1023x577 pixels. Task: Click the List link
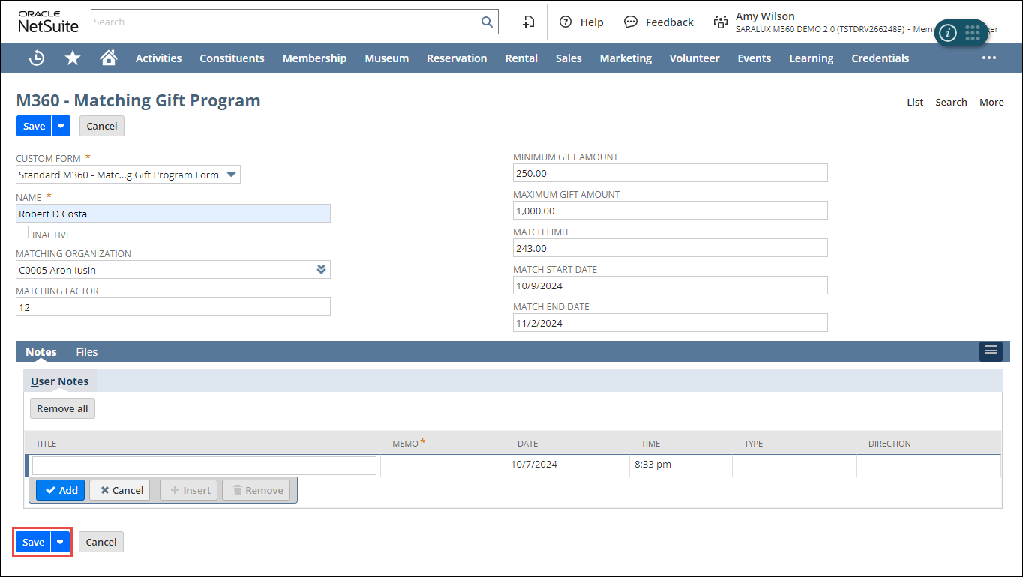pos(915,102)
